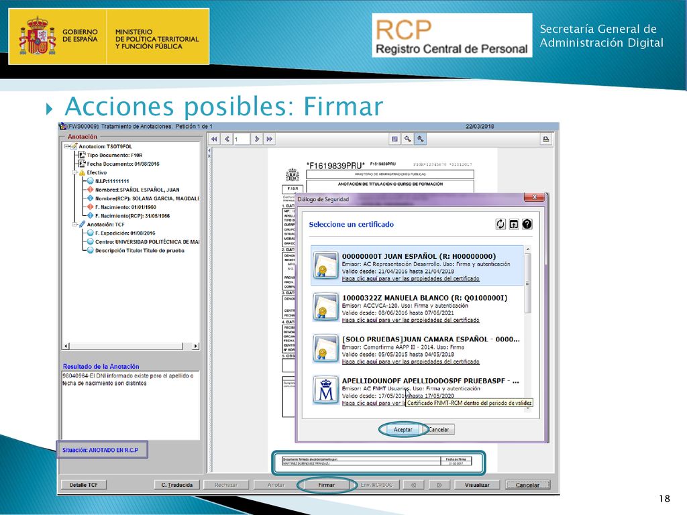Jump to last page in viewer

[x=270, y=139]
